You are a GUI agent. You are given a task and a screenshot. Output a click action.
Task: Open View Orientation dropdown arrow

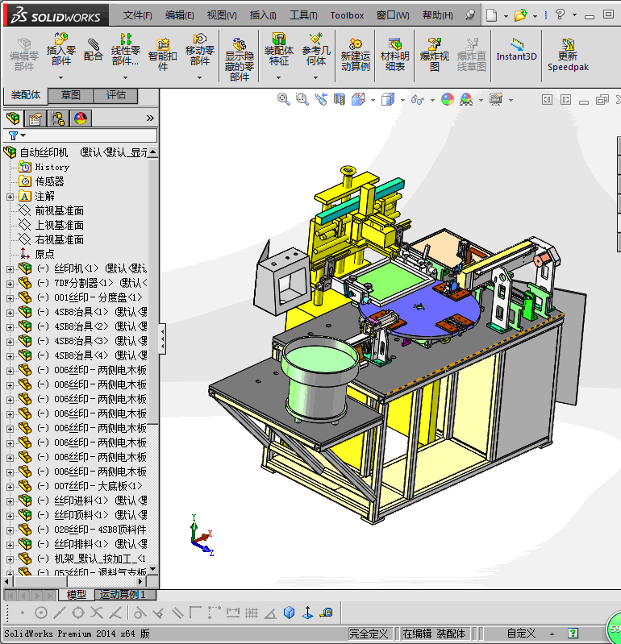tap(373, 100)
